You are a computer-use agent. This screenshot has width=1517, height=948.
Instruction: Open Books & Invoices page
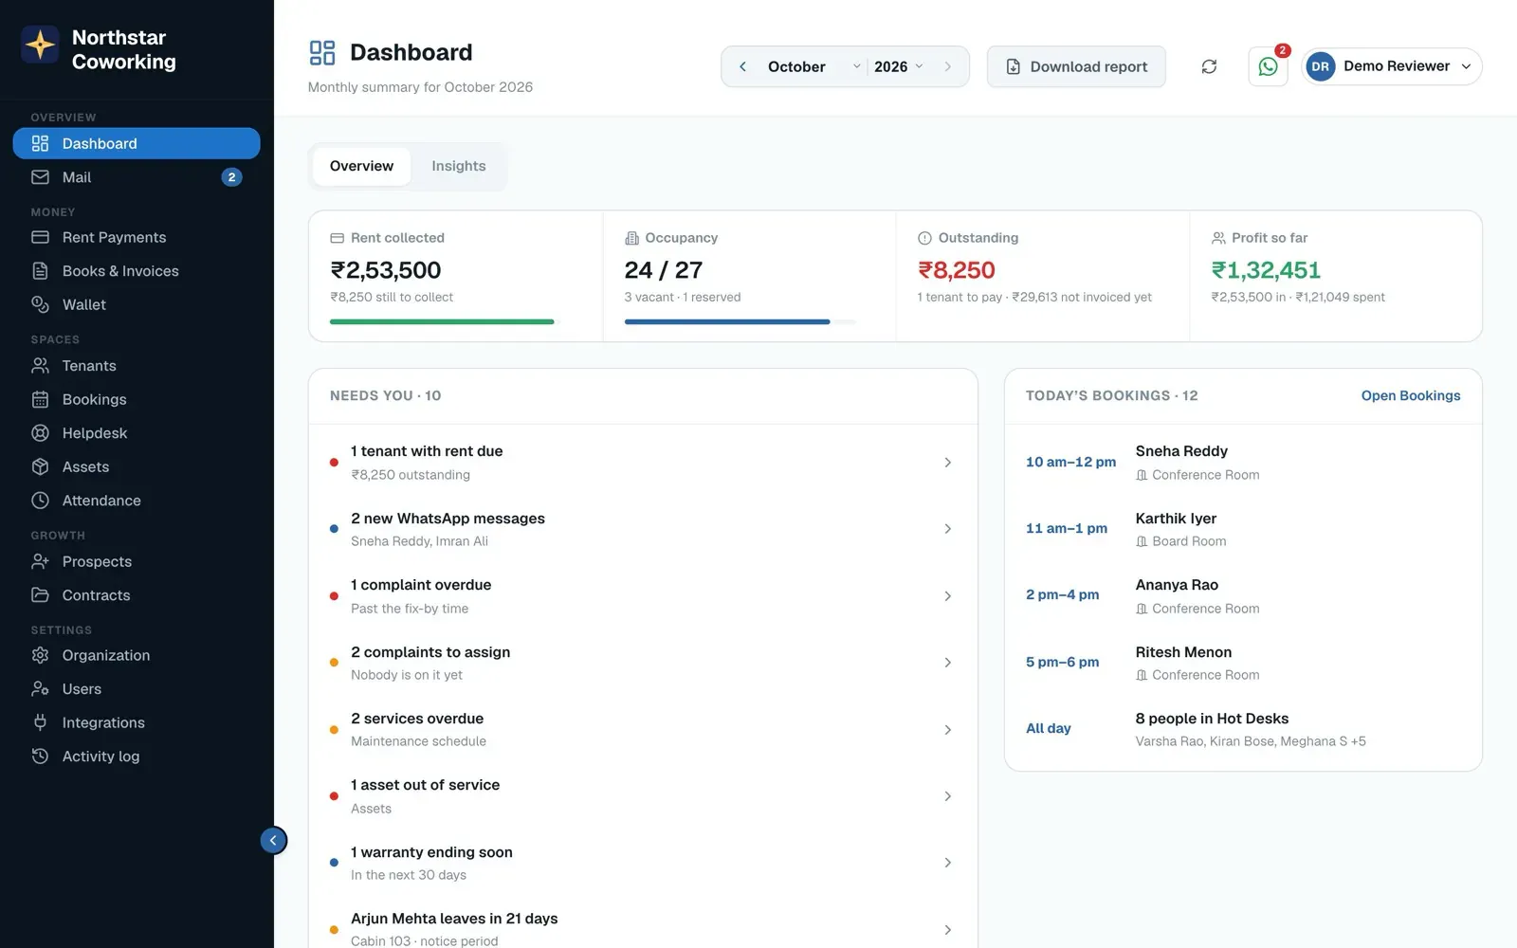(137, 271)
